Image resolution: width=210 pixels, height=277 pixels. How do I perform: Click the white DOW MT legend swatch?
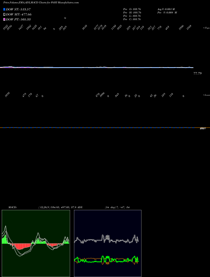4,15
